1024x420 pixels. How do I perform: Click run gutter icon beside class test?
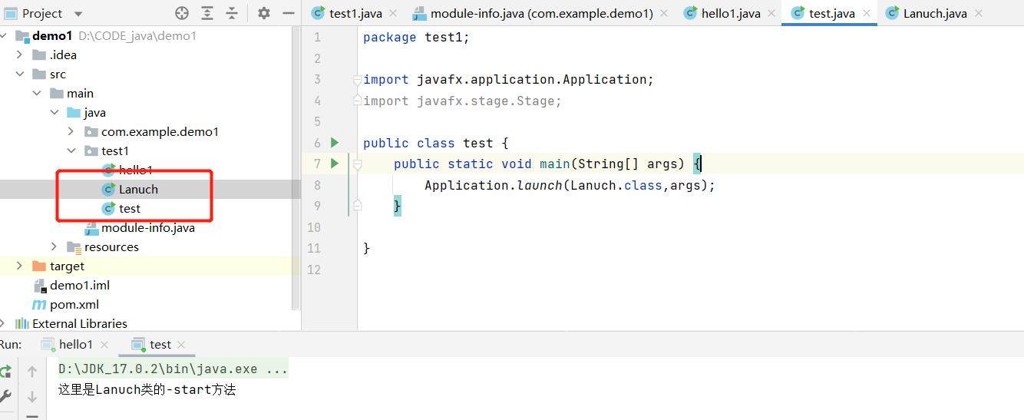click(334, 142)
